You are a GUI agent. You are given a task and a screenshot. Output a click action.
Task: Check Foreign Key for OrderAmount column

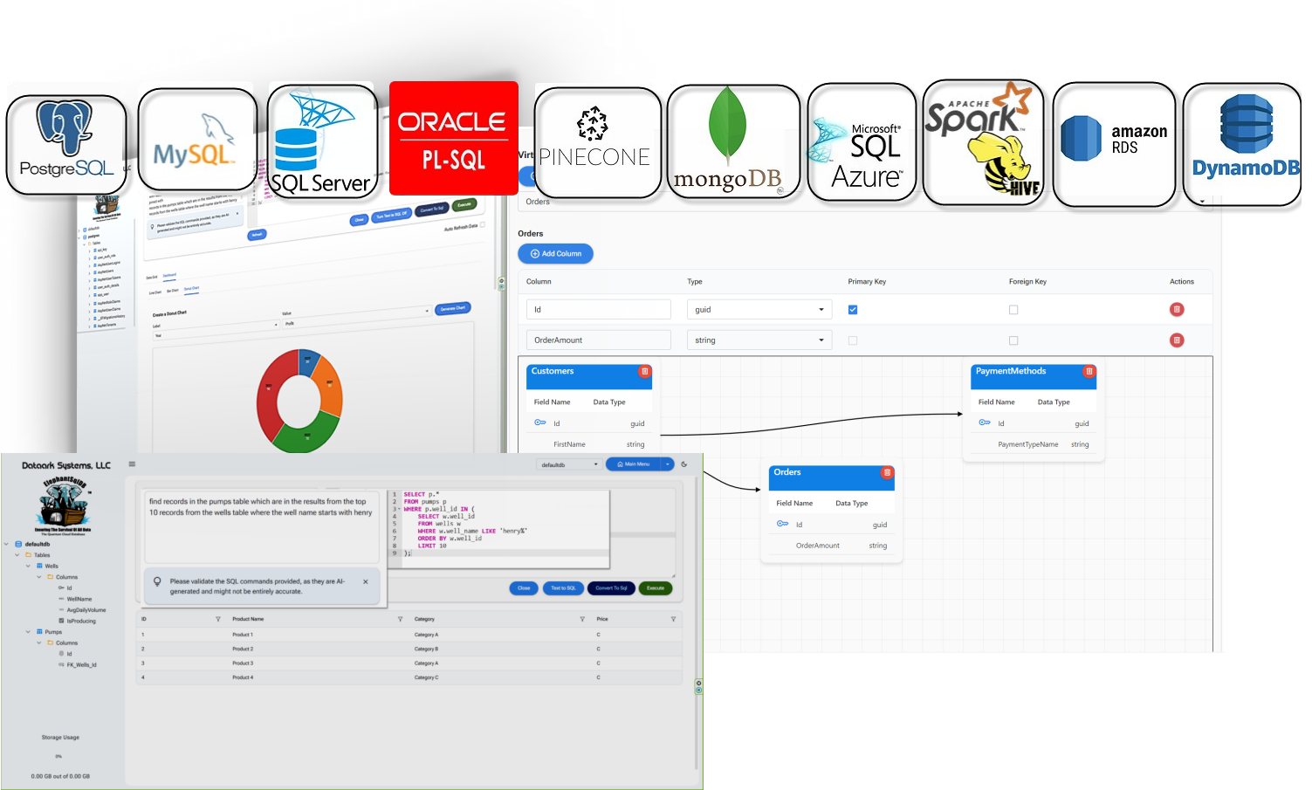coord(1013,340)
